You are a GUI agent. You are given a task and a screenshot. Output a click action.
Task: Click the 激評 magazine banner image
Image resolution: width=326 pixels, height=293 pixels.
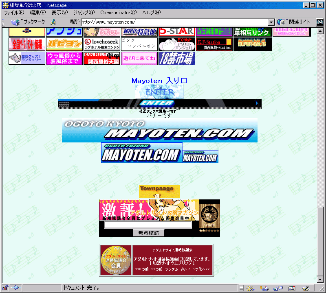(149, 210)
